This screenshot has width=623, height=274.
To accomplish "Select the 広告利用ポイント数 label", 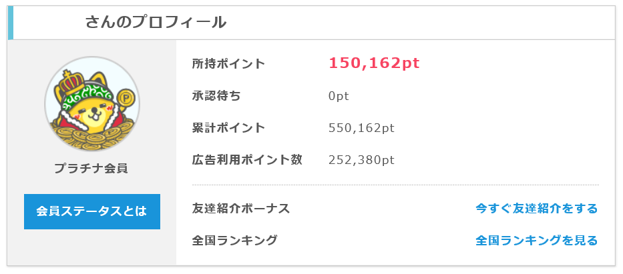I will tap(247, 160).
